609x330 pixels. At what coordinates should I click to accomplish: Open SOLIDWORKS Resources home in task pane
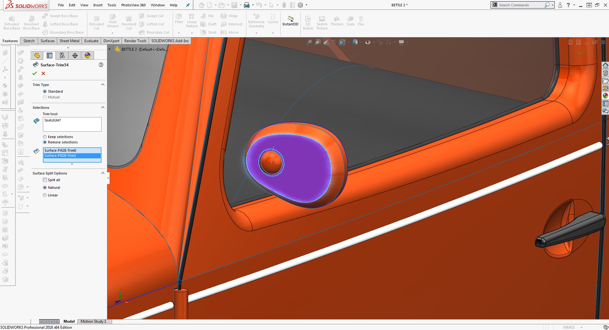(606, 65)
